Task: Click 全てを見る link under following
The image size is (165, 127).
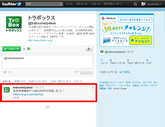Action: click(124, 72)
